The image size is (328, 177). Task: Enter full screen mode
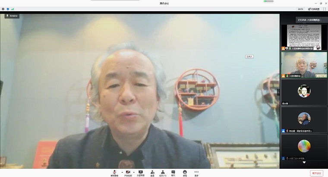(325, 9)
